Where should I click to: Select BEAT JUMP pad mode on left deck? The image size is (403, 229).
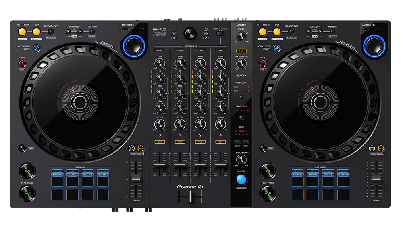pos(87,171)
